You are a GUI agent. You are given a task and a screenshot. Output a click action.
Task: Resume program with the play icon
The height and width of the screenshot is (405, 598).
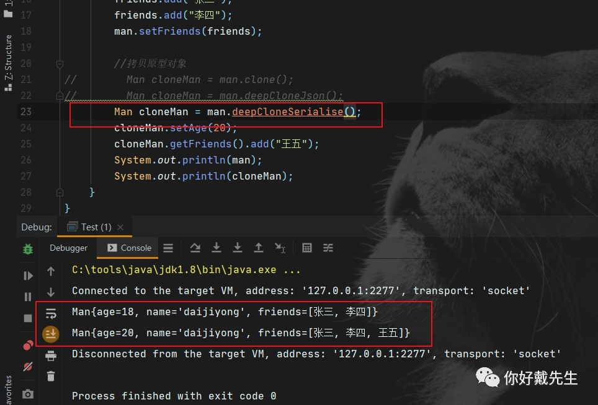[x=28, y=276]
